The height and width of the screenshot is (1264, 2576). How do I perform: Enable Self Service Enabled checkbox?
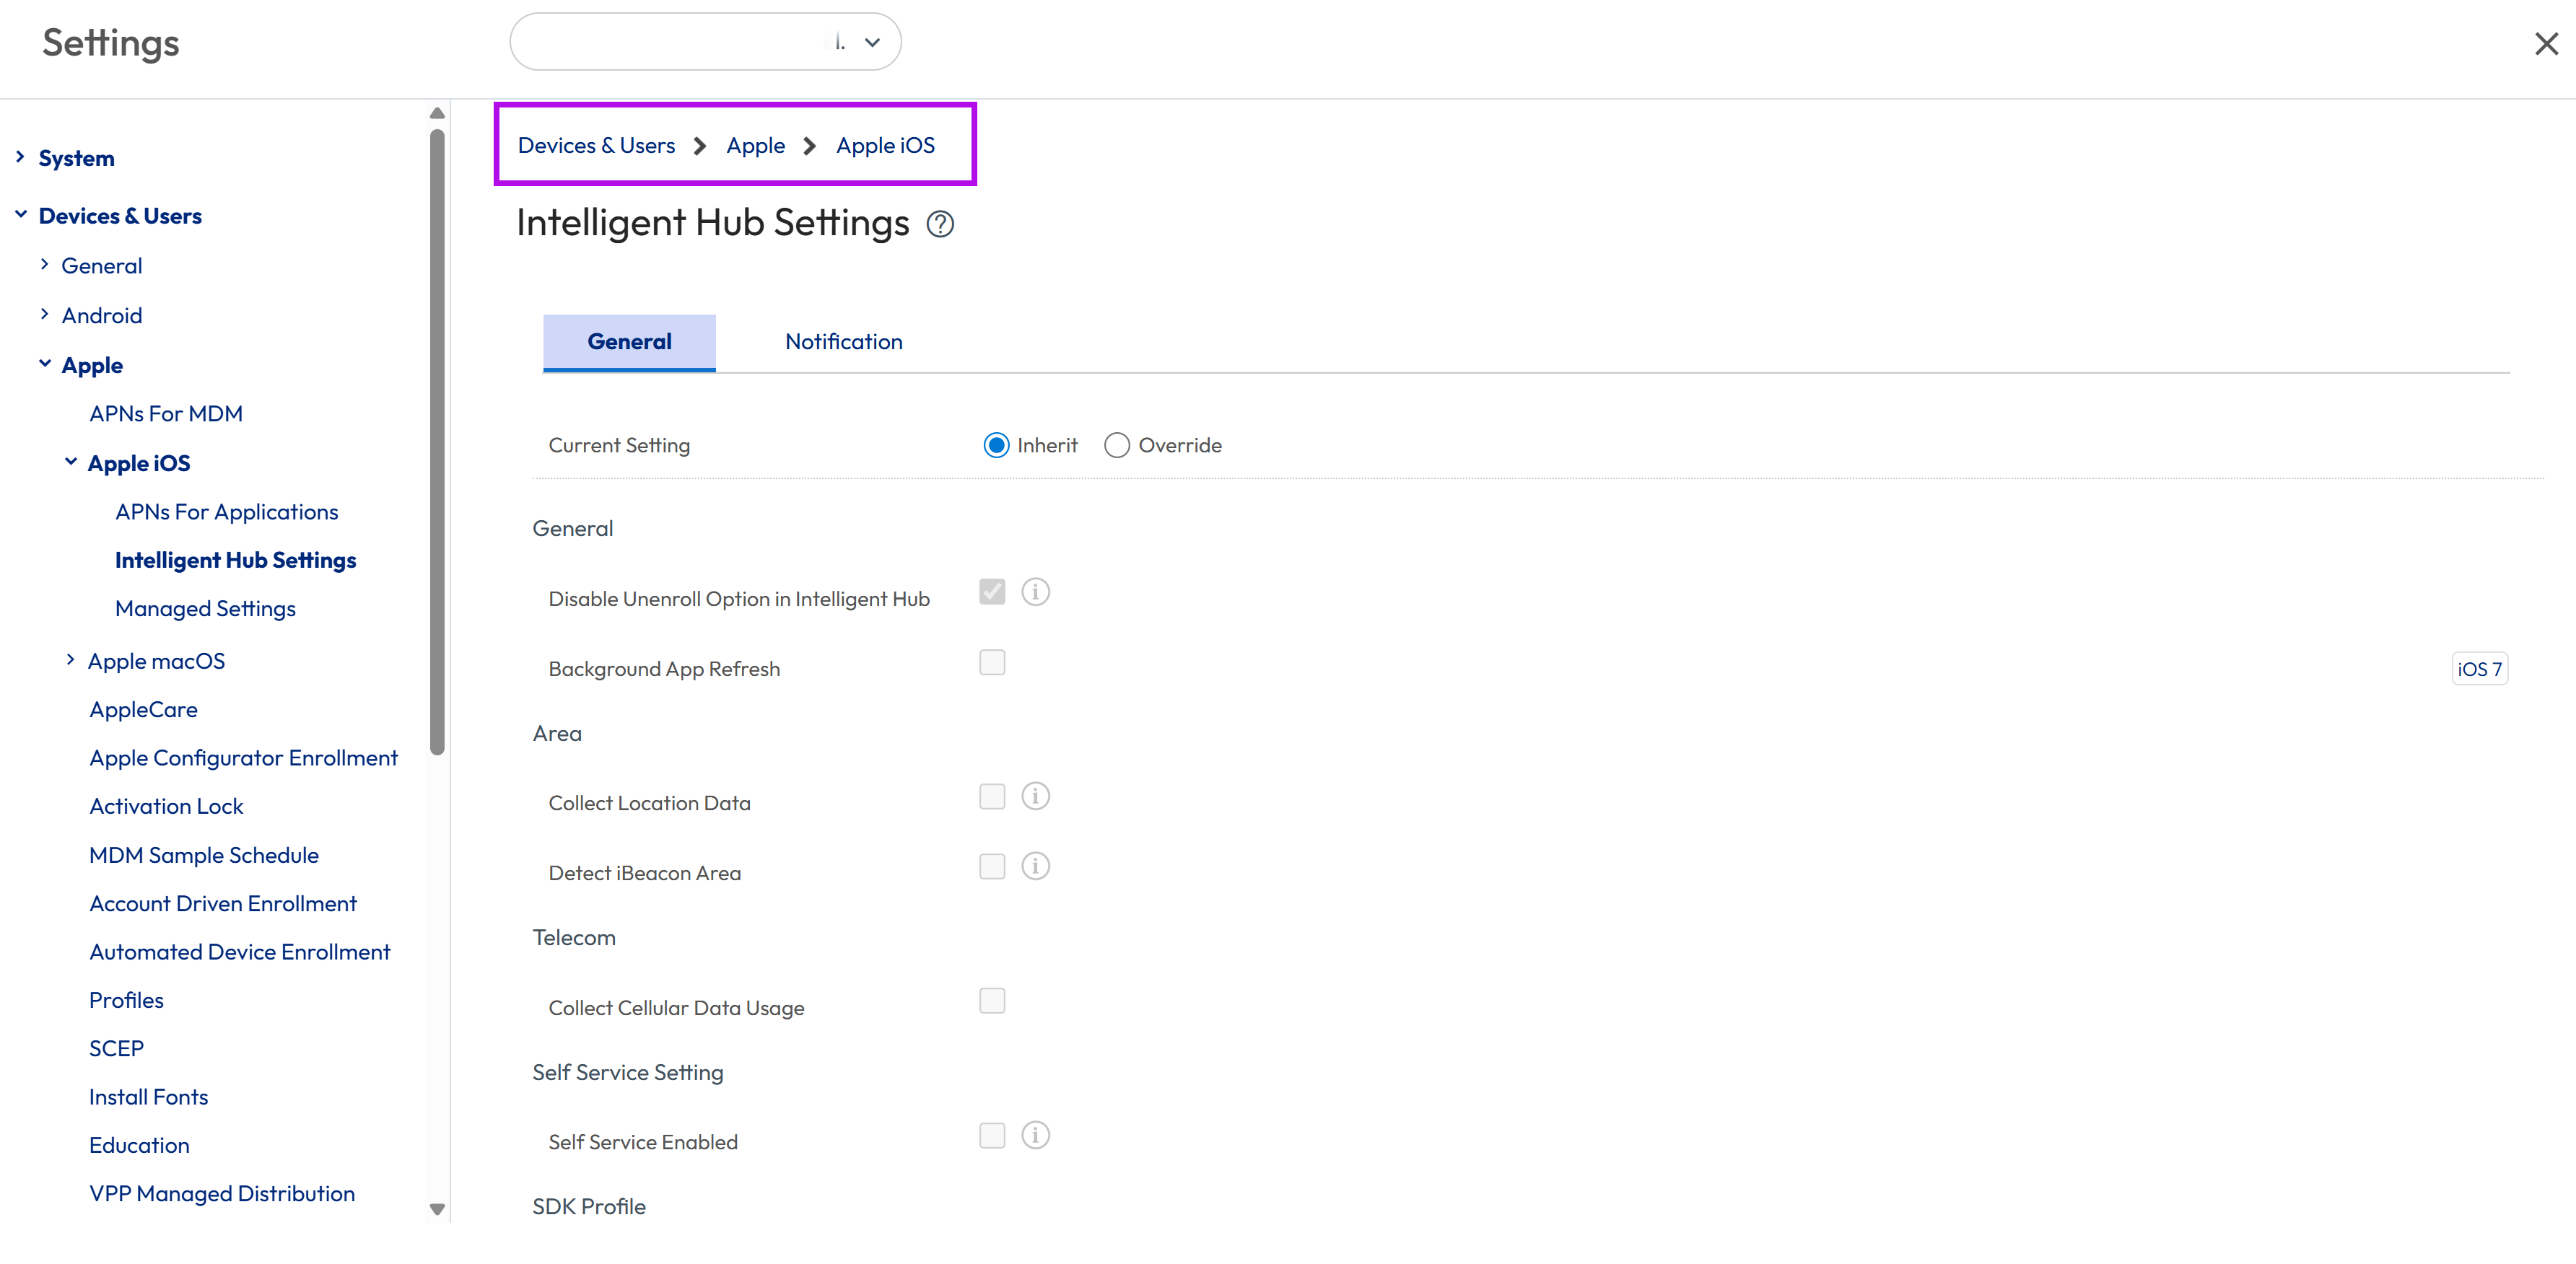click(992, 1135)
